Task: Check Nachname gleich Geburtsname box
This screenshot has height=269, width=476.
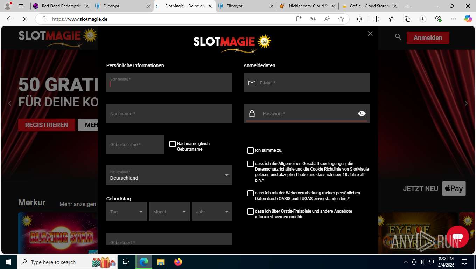Action: click(173, 144)
